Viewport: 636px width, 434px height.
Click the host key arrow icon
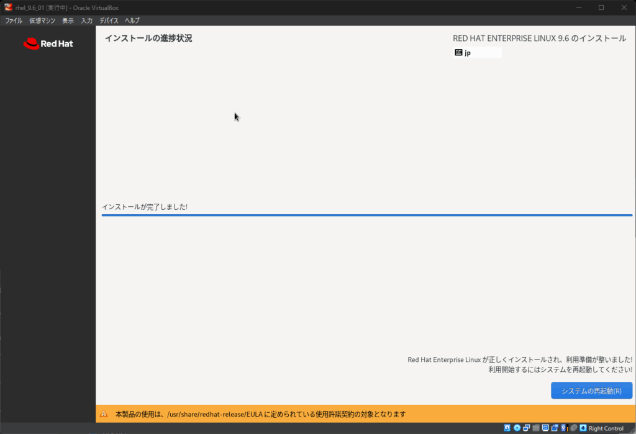coord(583,428)
